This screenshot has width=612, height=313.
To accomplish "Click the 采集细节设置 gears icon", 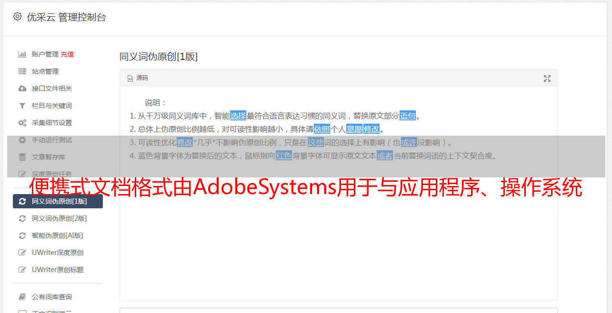I will coord(22,123).
